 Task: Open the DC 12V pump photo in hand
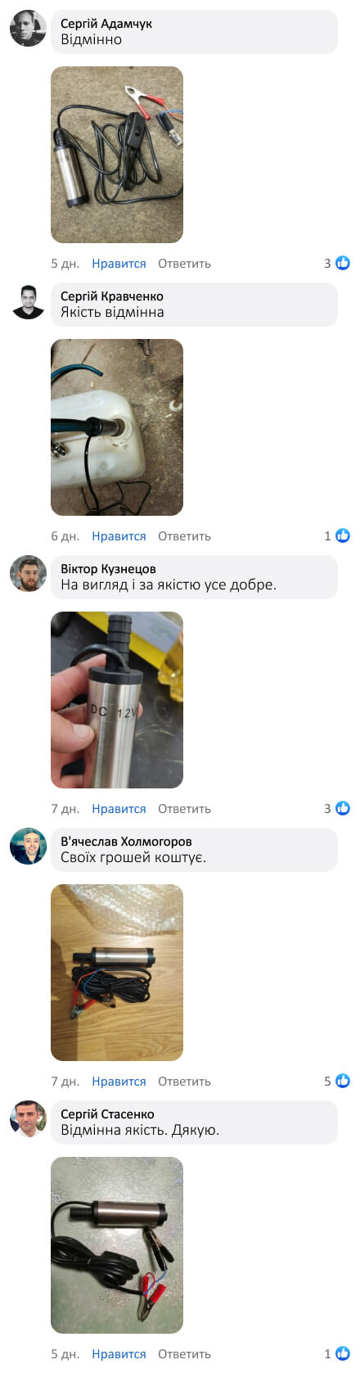coord(117,700)
